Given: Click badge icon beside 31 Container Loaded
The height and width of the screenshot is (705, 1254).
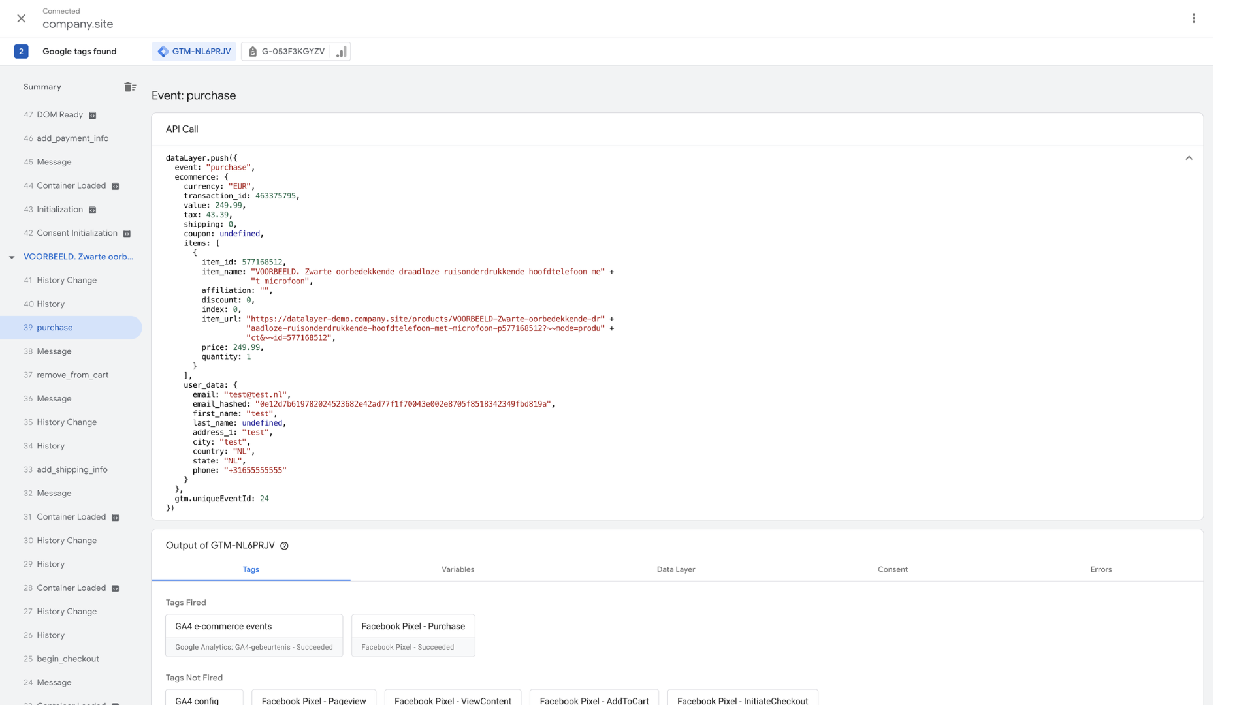Looking at the screenshot, I should coord(116,518).
